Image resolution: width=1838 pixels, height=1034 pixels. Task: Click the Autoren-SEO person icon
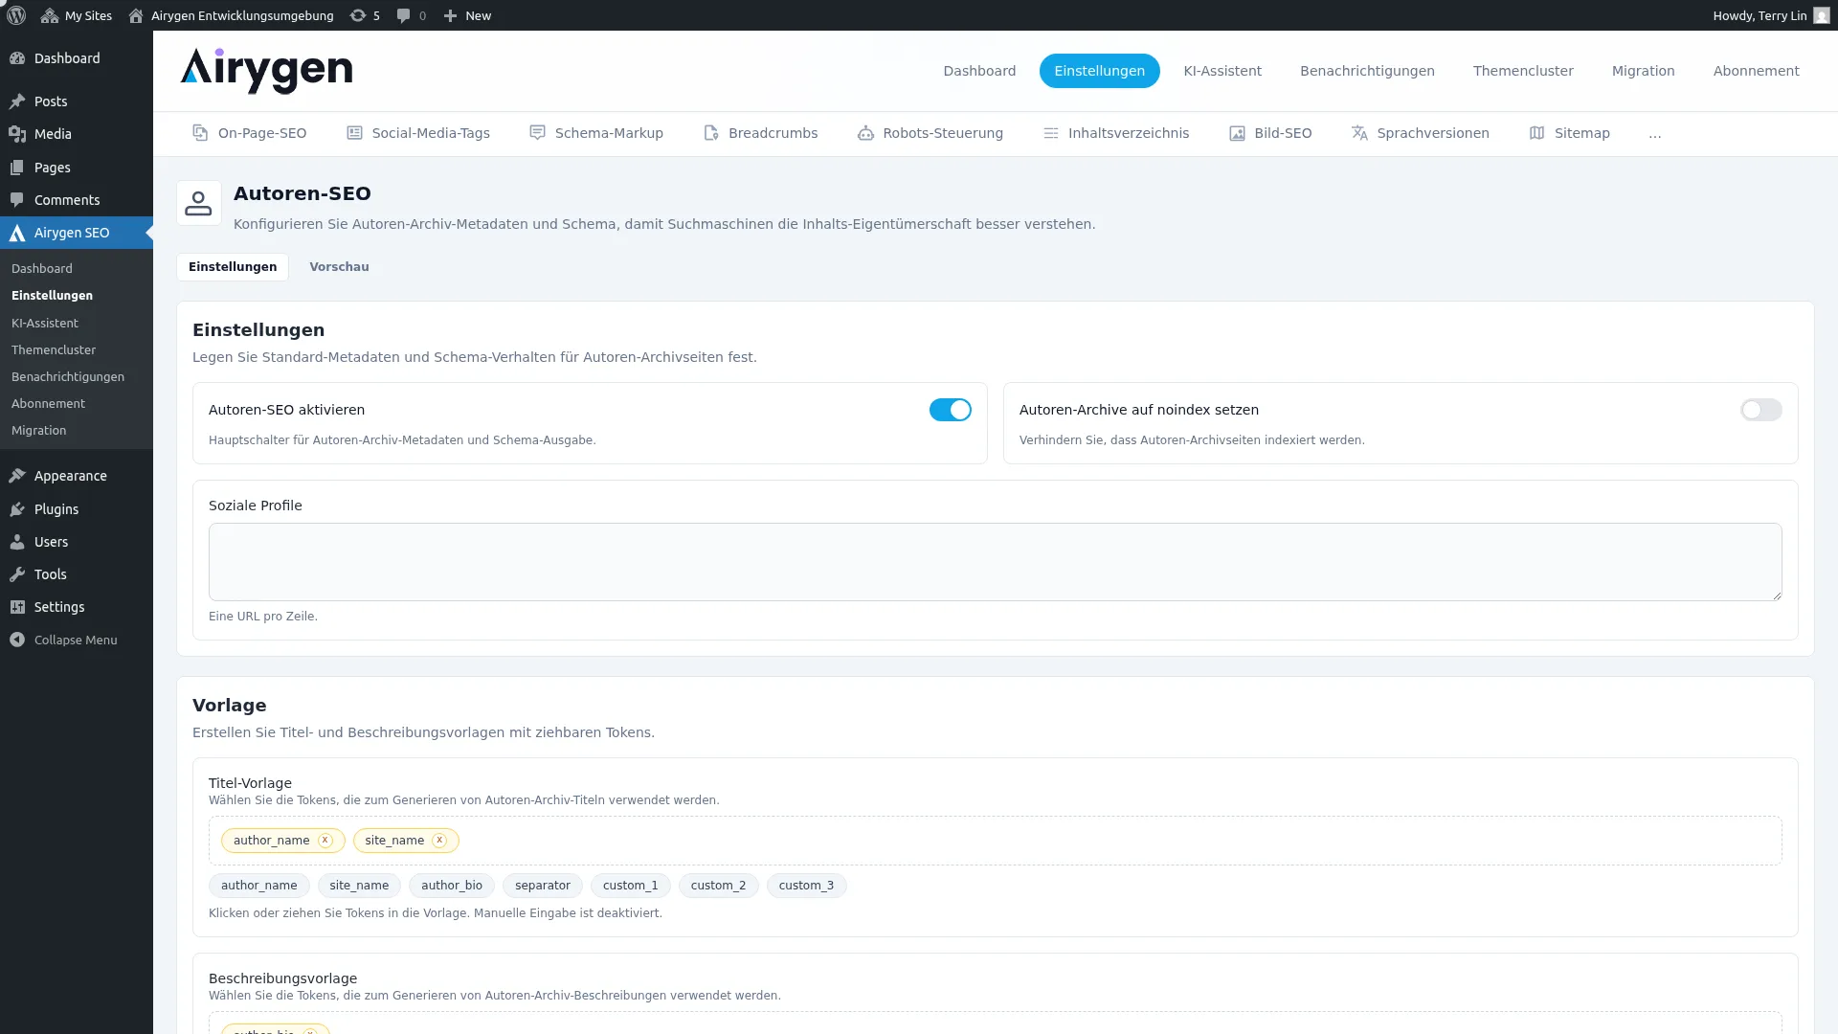point(199,203)
